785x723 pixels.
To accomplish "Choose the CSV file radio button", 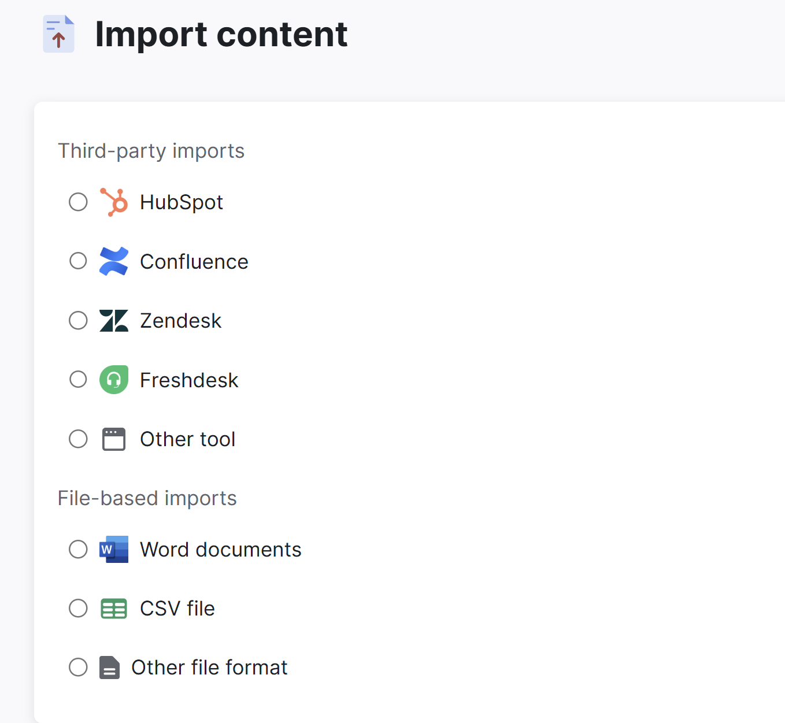I will [78, 609].
